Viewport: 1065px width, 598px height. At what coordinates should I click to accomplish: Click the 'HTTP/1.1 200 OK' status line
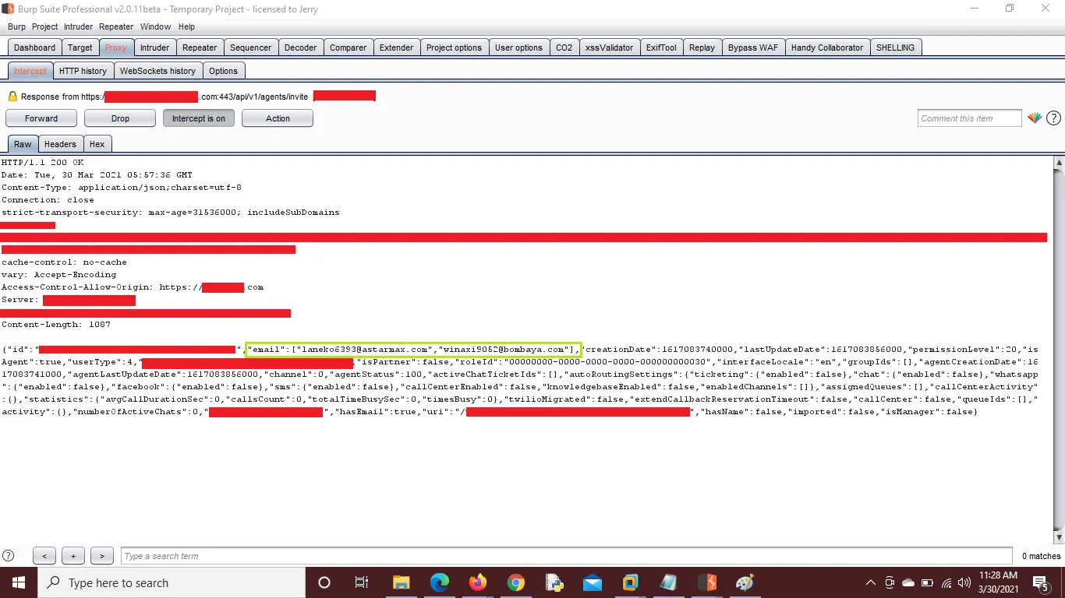[x=42, y=162]
